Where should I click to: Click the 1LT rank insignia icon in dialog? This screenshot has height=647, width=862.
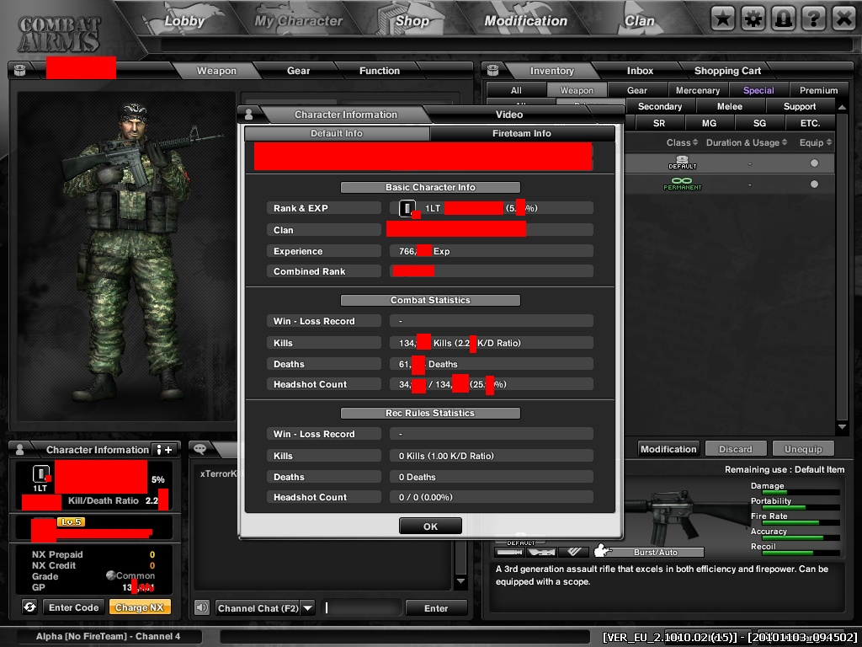click(x=407, y=208)
